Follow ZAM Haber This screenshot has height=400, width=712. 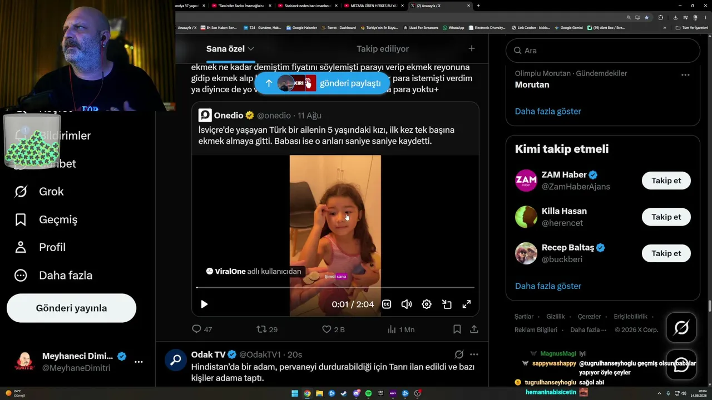666,181
